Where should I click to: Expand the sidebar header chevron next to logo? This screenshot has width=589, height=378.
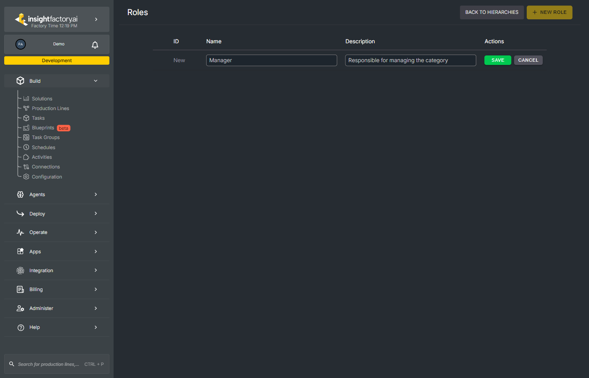point(96,19)
